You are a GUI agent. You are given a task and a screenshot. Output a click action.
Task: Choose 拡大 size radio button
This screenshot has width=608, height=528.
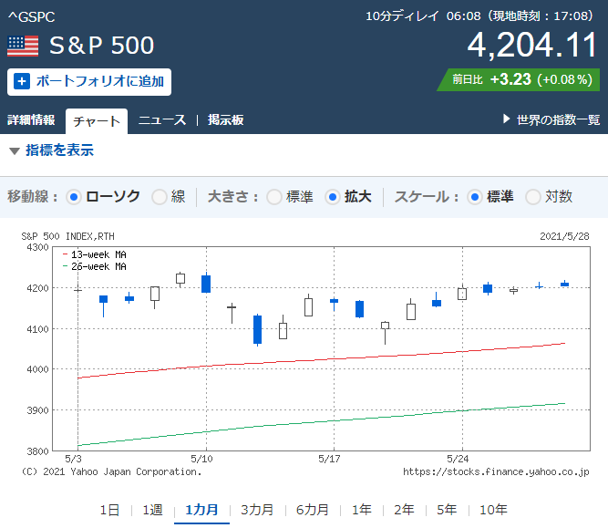click(333, 197)
